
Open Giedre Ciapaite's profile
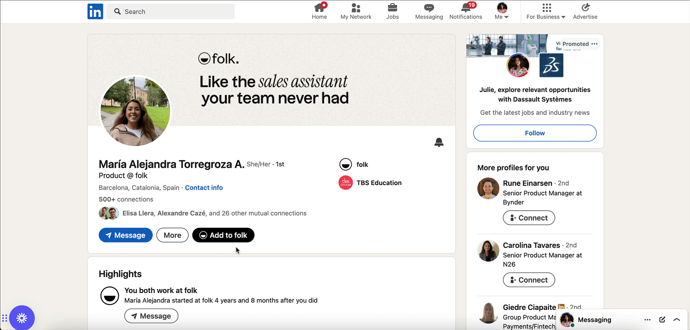[529, 307]
